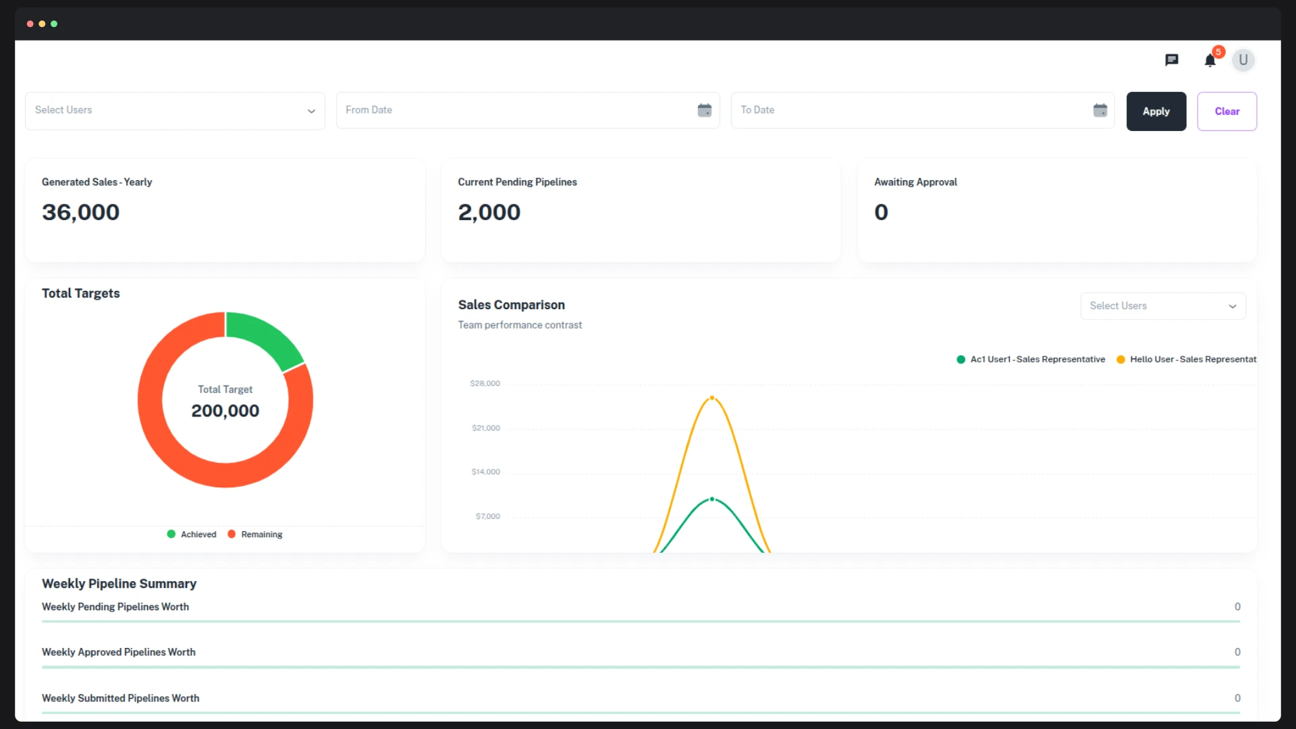Viewport: 1296px width, 729px height.
Task: Select the Weekly Pipeline Summary heading
Action: click(119, 583)
